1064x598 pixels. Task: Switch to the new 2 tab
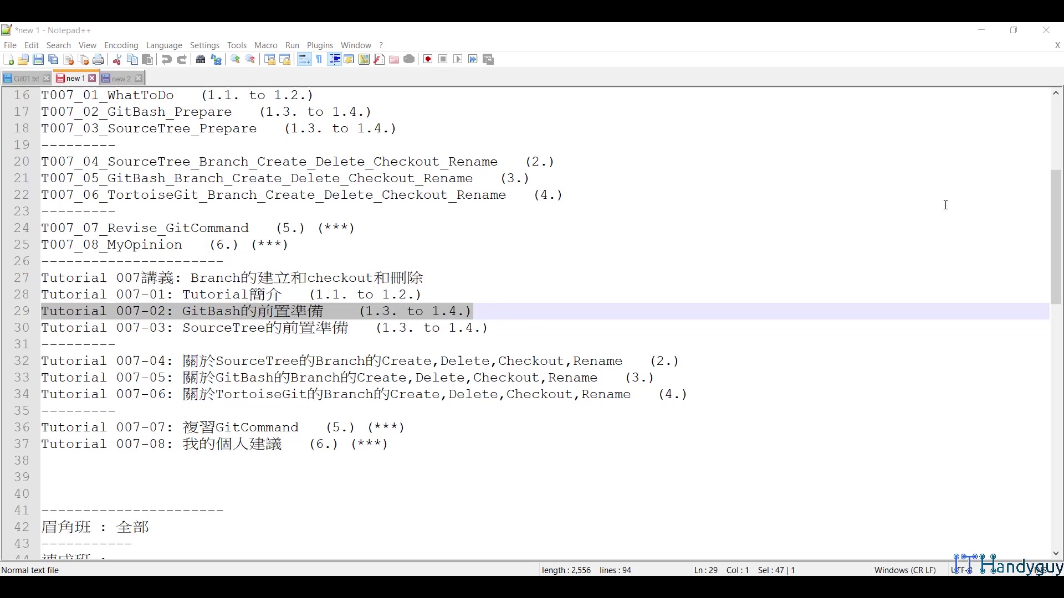tap(120, 78)
